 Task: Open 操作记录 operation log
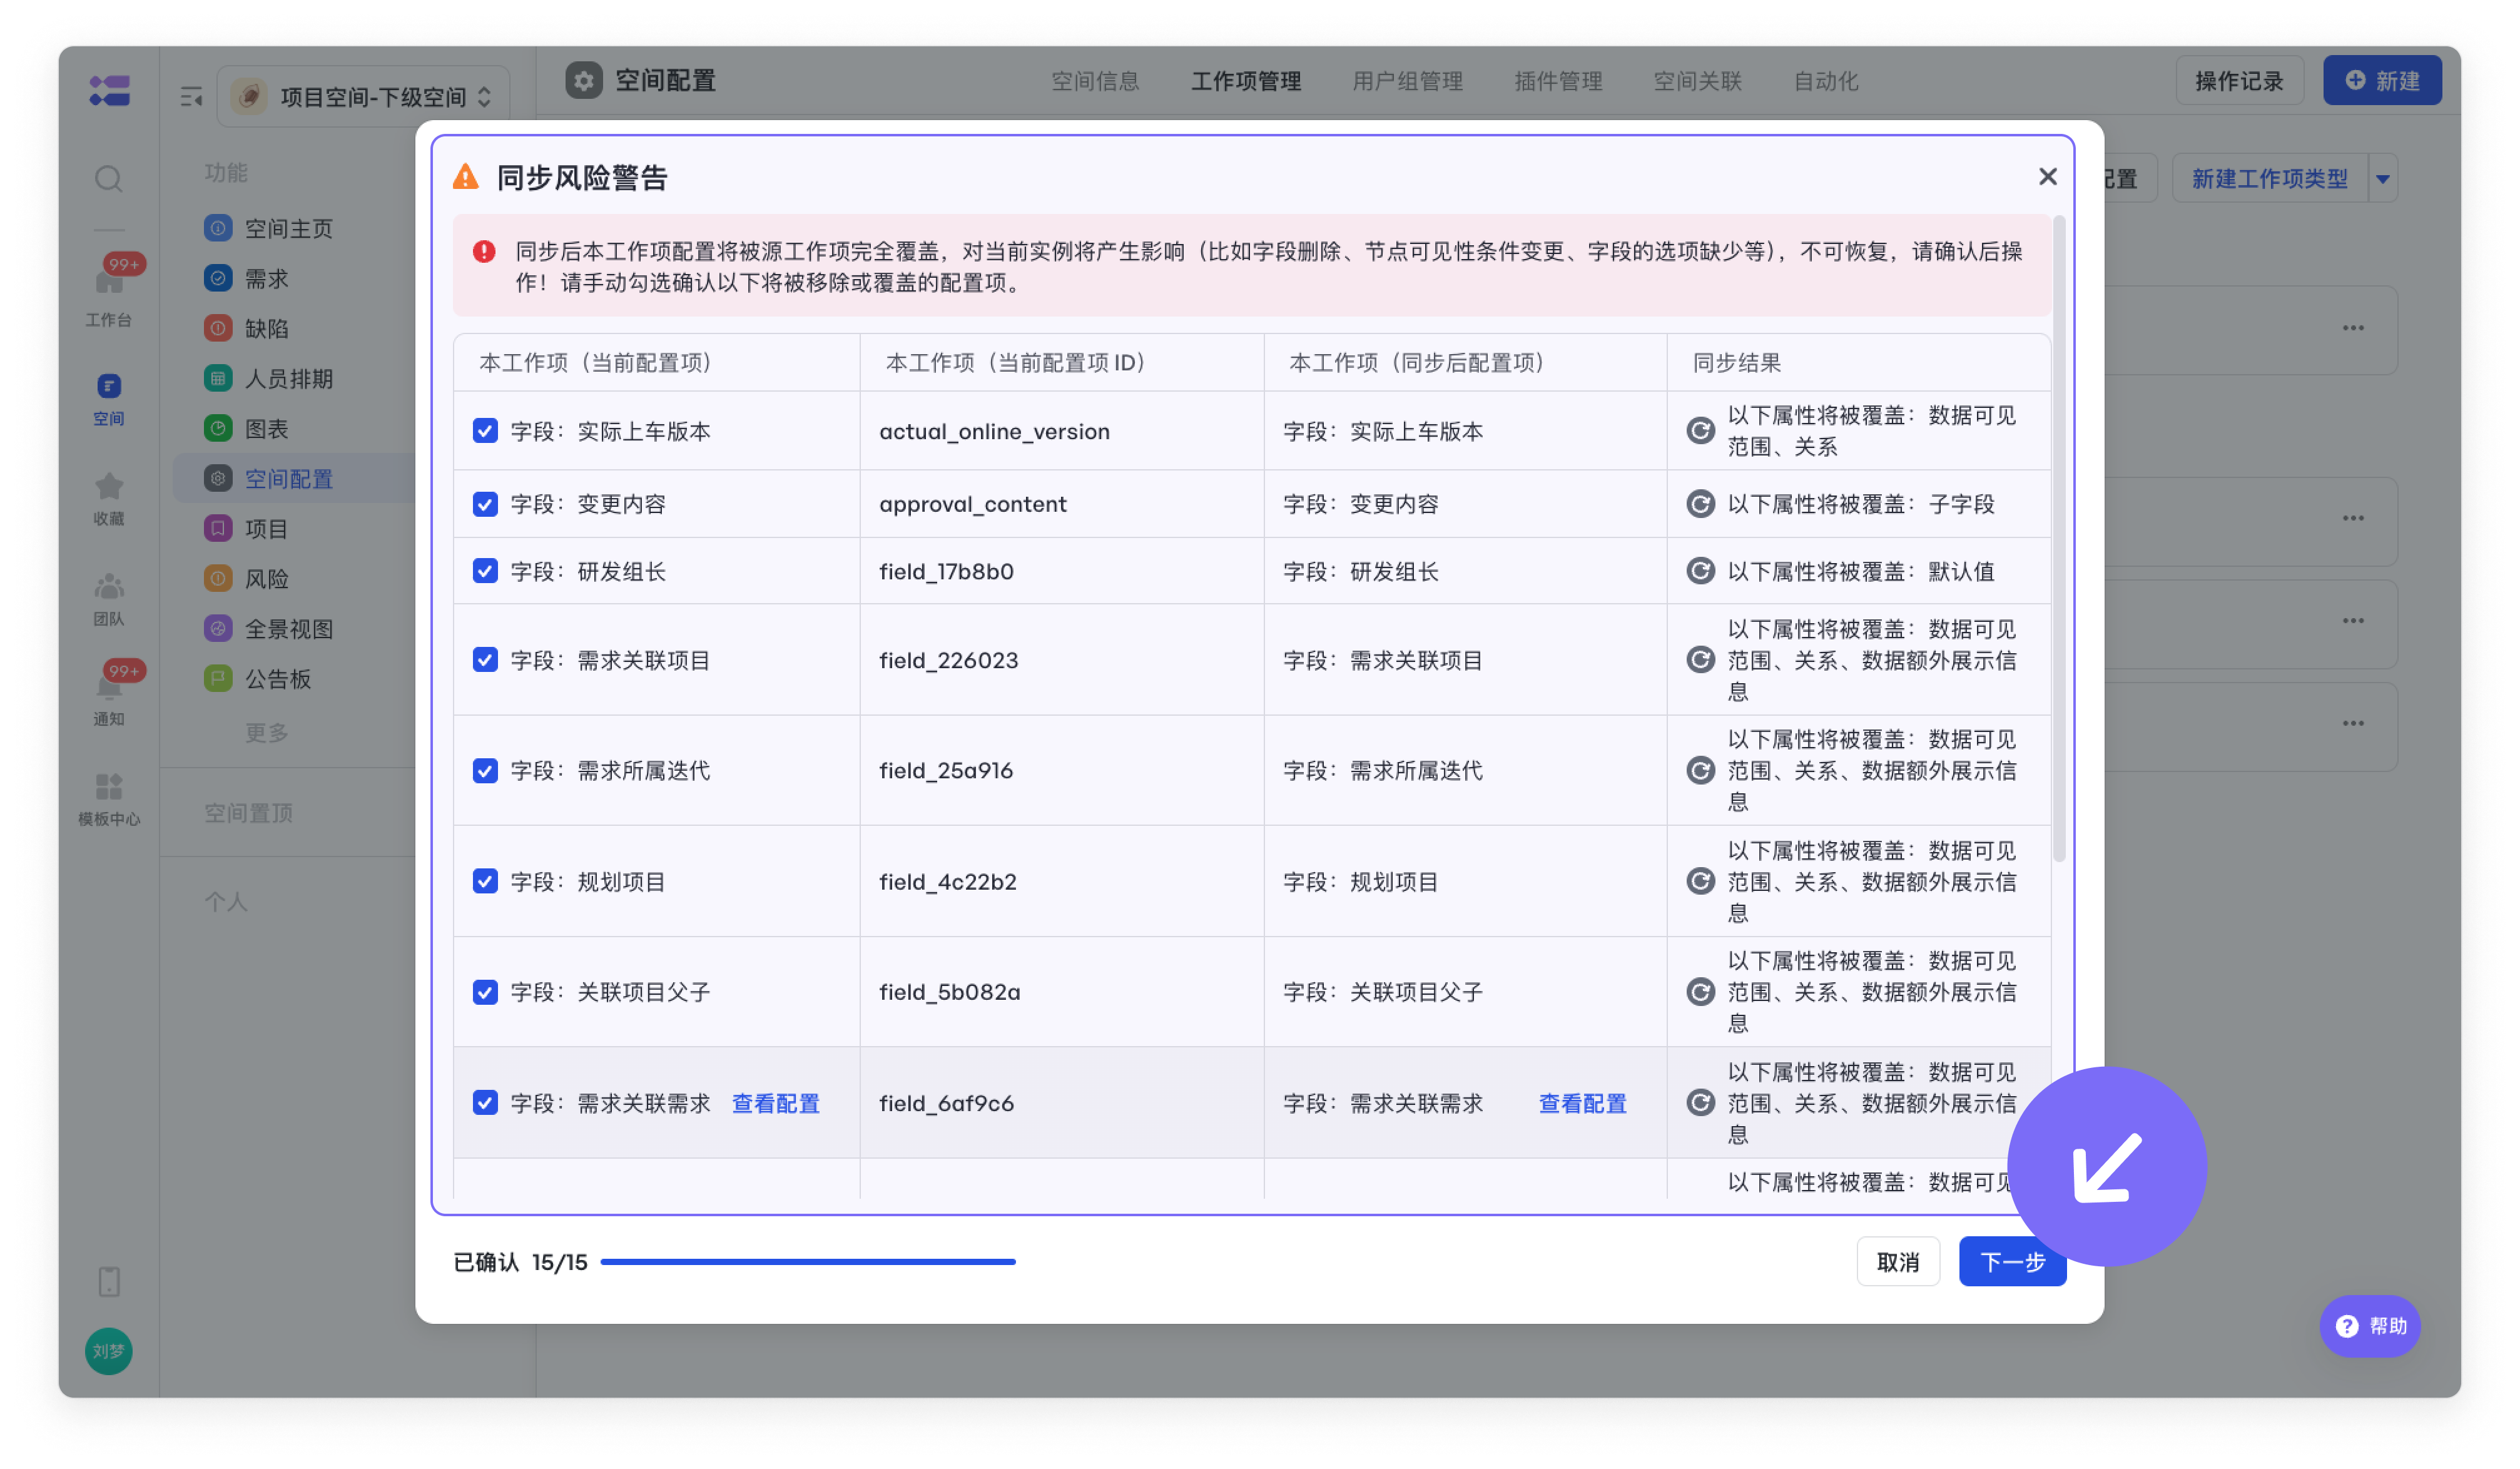pyautogui.click(x=2239, y=81)
